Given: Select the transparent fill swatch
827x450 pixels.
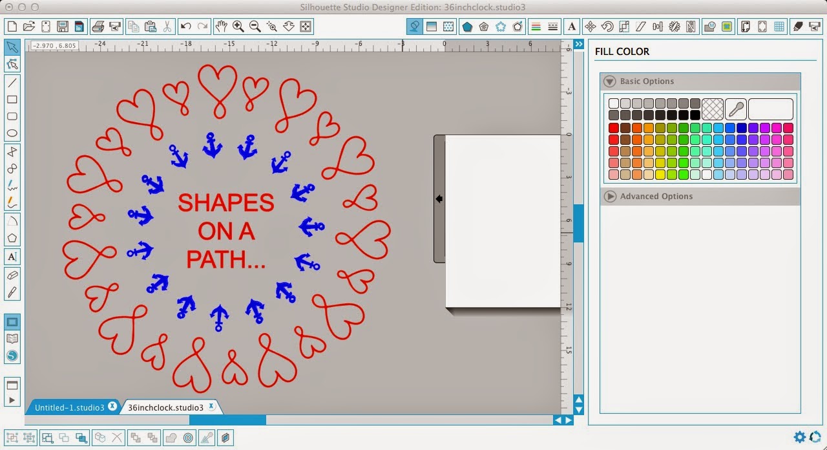Looking at the screenshot, I should pos(713,109).
